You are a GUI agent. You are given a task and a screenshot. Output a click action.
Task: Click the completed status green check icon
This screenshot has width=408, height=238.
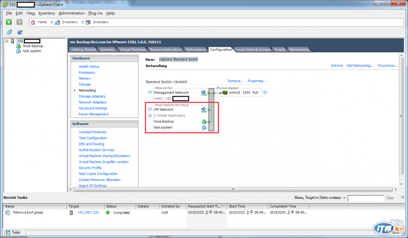pyautogui.click(x=108, y=212)
